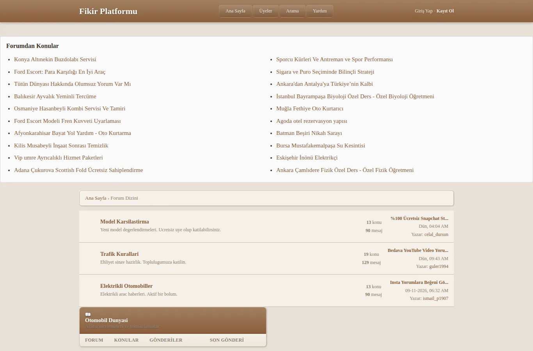533x351 pixels.
Task: Open topic Agoda otel rezervasyon yapısı
Action: coord(312,121)
